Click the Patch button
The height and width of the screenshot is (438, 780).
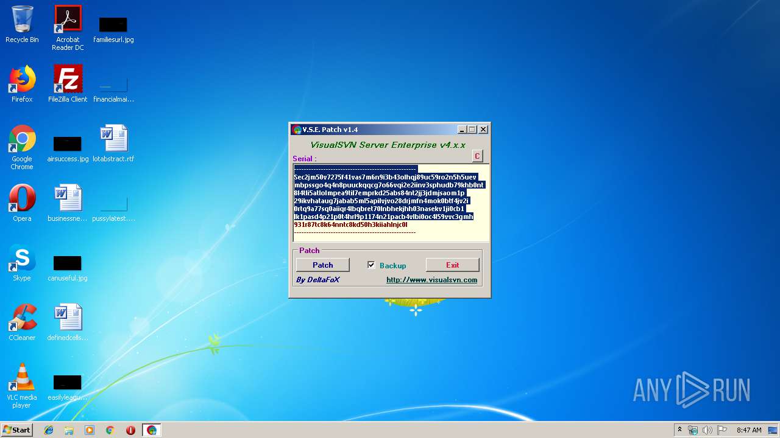[322, 265]
